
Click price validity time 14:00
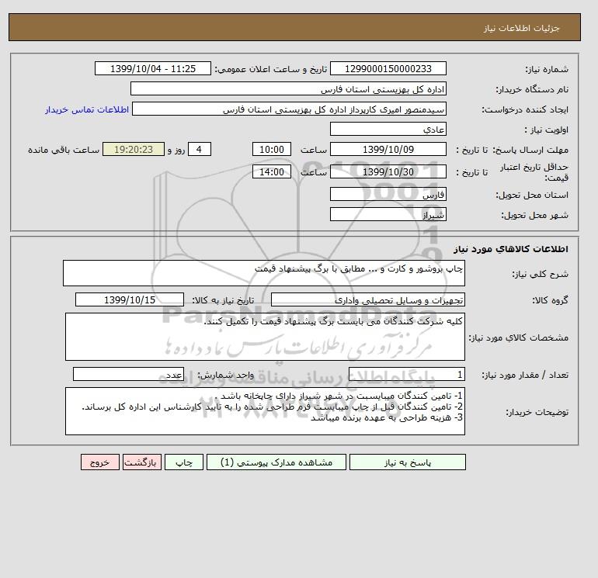pyautogui.click(x=272, y=171)
